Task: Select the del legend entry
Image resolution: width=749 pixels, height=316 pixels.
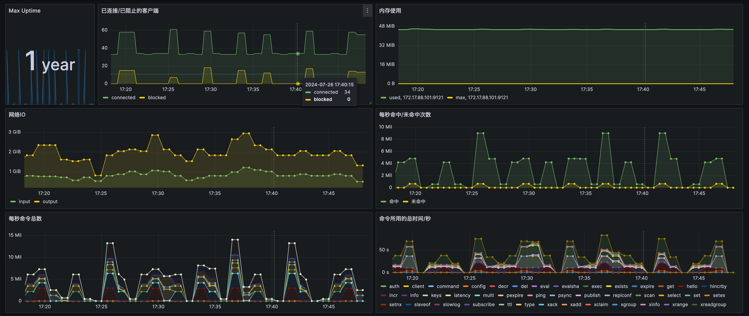Action: coord(524,287)
